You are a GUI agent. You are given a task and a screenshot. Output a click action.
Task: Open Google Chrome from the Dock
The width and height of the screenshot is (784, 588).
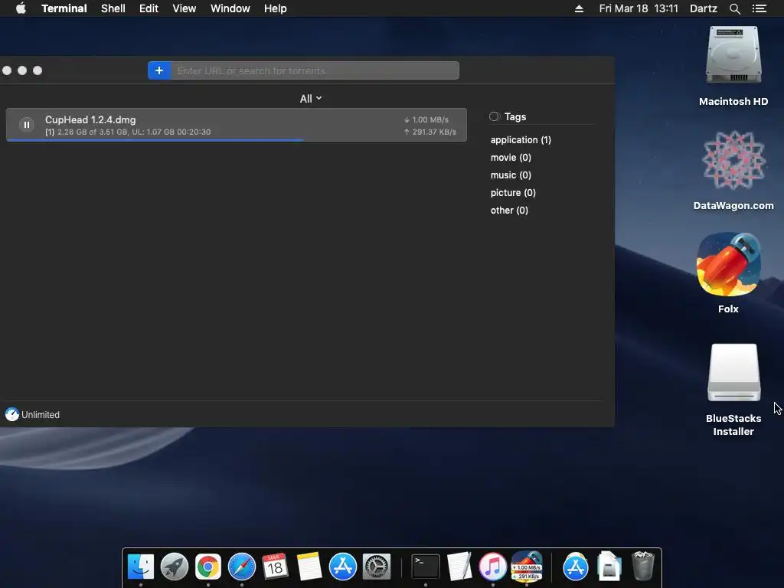(208, 567)
